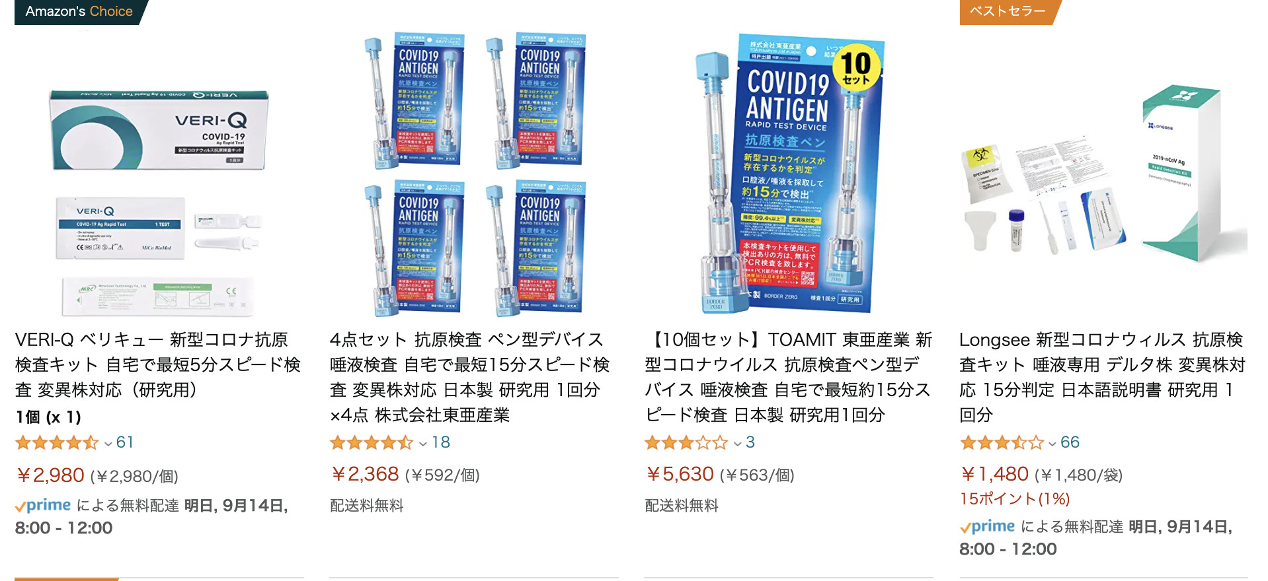Click the star rating of Longsee kit

click(x=1002, y=442)
